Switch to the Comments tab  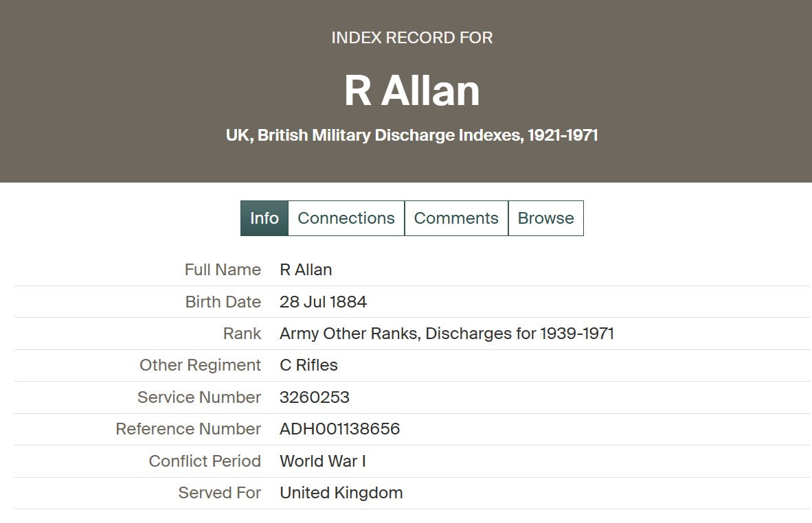click(x=456, y=218)
